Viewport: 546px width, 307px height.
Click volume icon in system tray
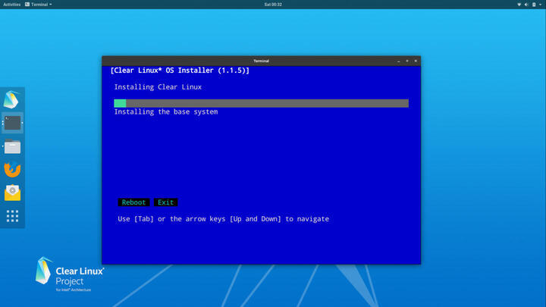pos(526,5)
